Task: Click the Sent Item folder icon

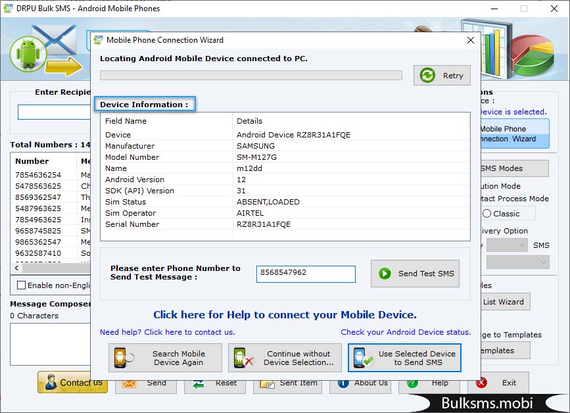Action: click(x=267, y=384)
